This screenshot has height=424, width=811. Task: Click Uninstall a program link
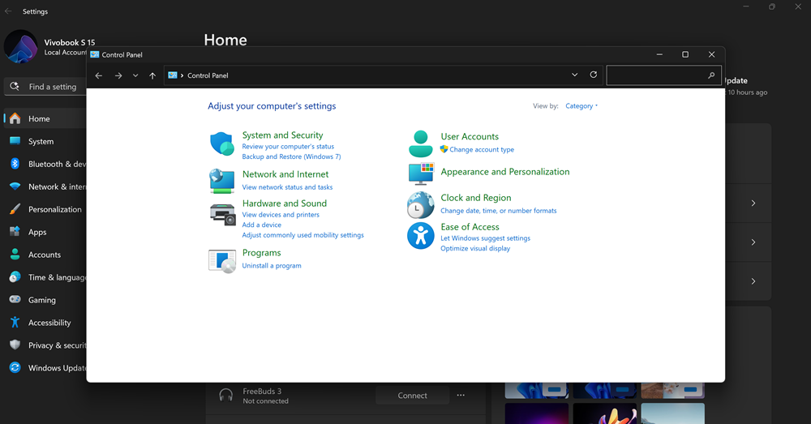272,266
